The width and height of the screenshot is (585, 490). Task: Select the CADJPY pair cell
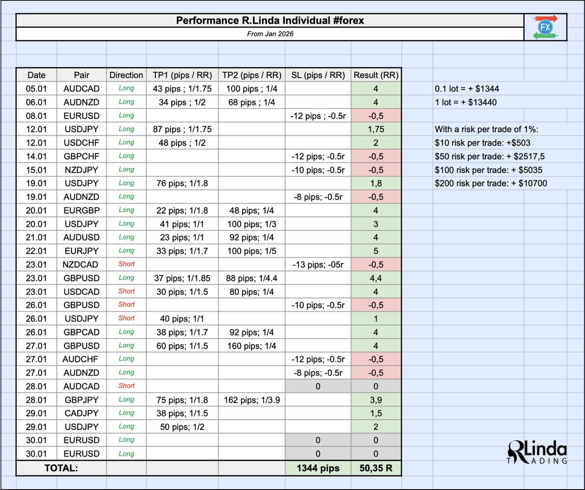pos(81,413)
